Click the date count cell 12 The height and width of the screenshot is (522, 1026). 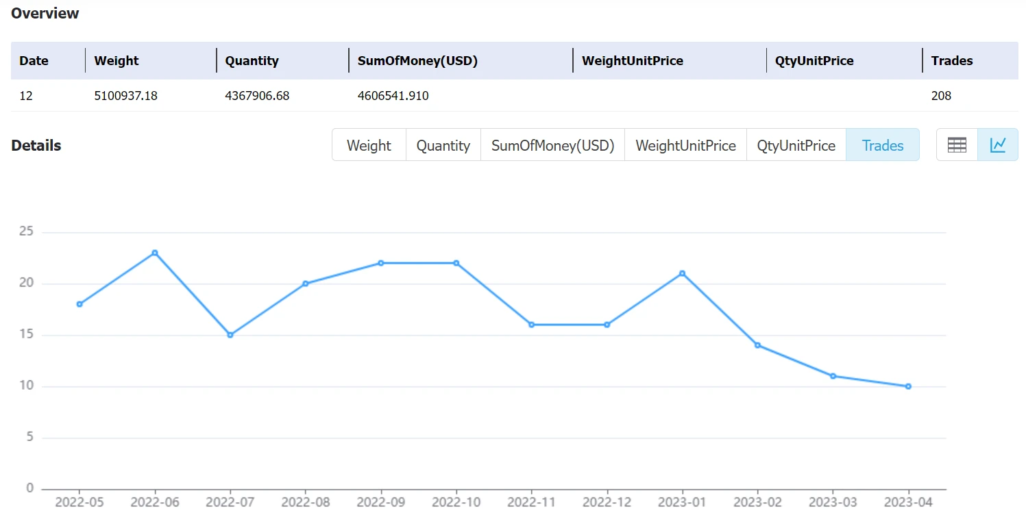(26, 96)
